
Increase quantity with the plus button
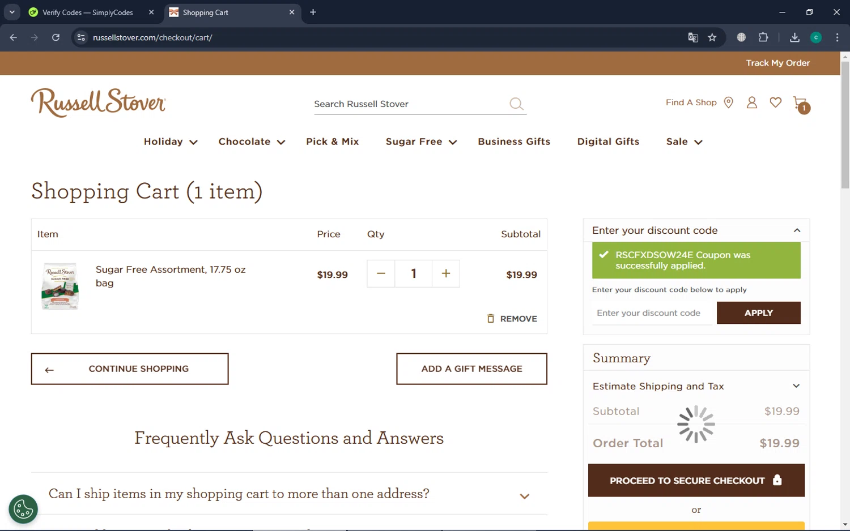(x=446, y=274)
